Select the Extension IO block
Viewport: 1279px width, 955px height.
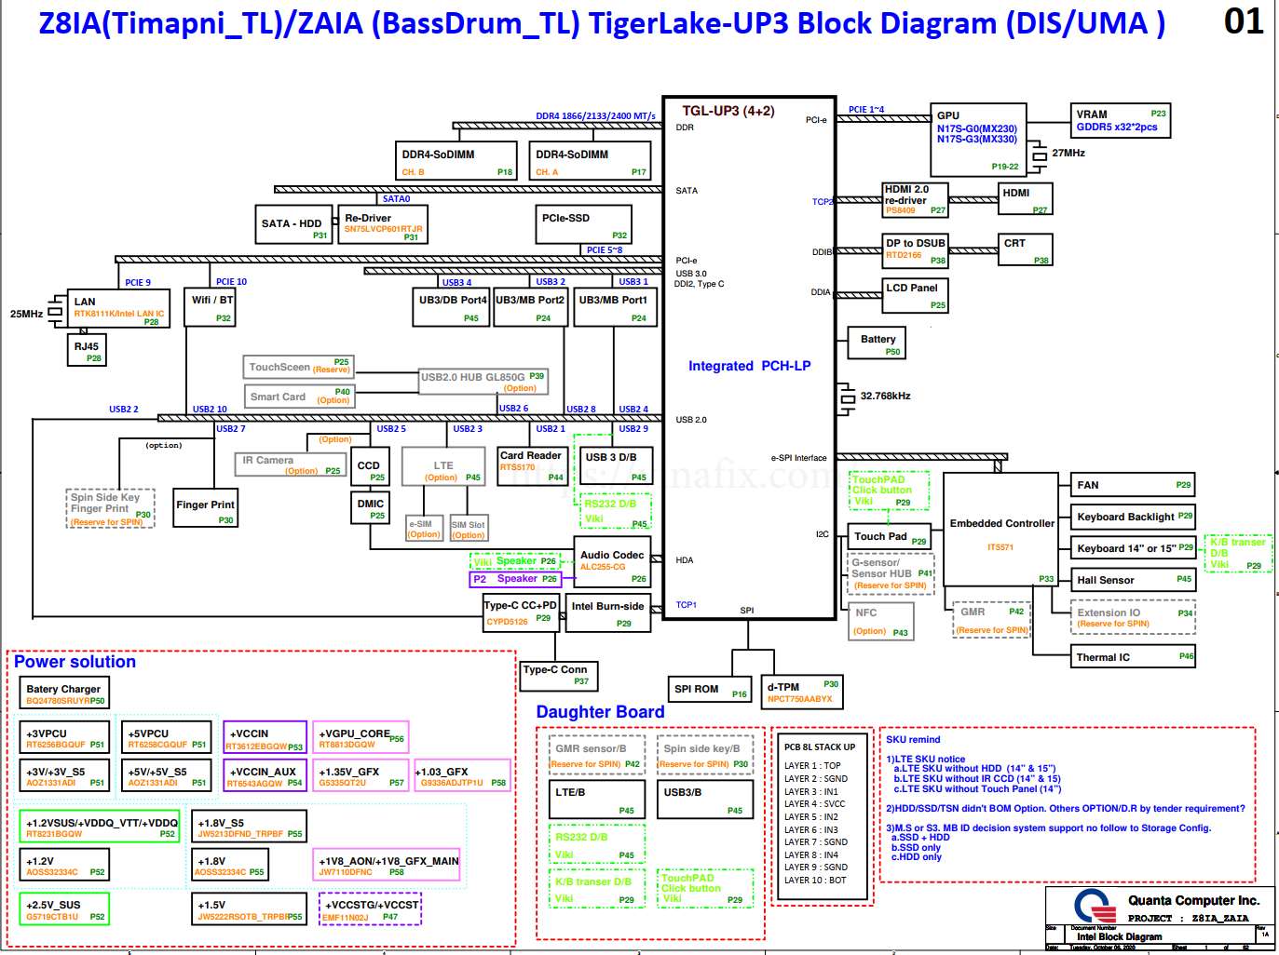pos(1134,618)
